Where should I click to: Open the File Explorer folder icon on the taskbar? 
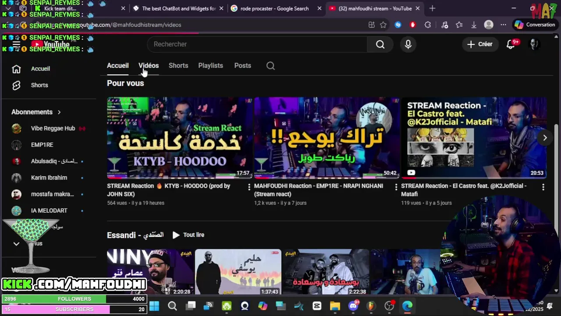335,306
